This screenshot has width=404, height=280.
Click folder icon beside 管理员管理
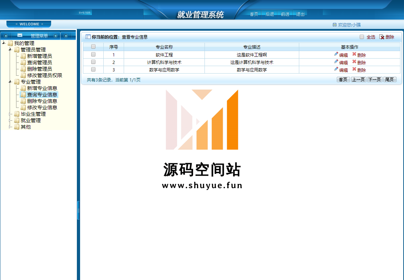tap(17, 50)
